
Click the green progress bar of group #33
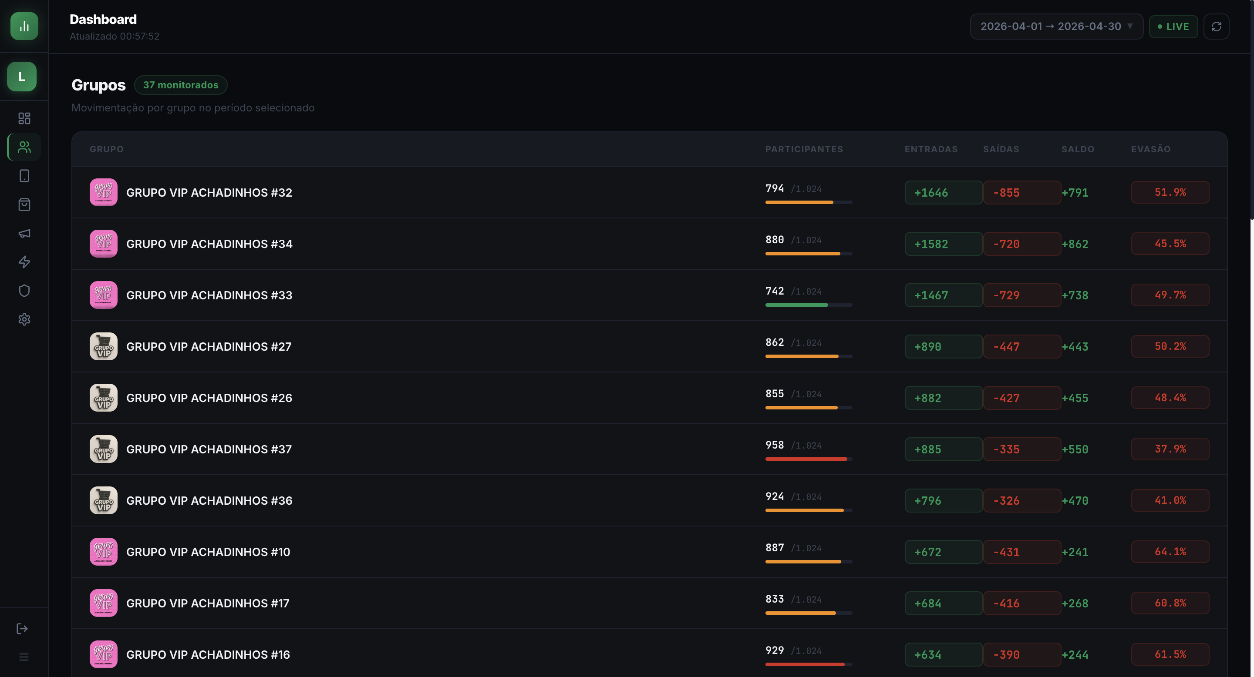(x=809, y=305)
